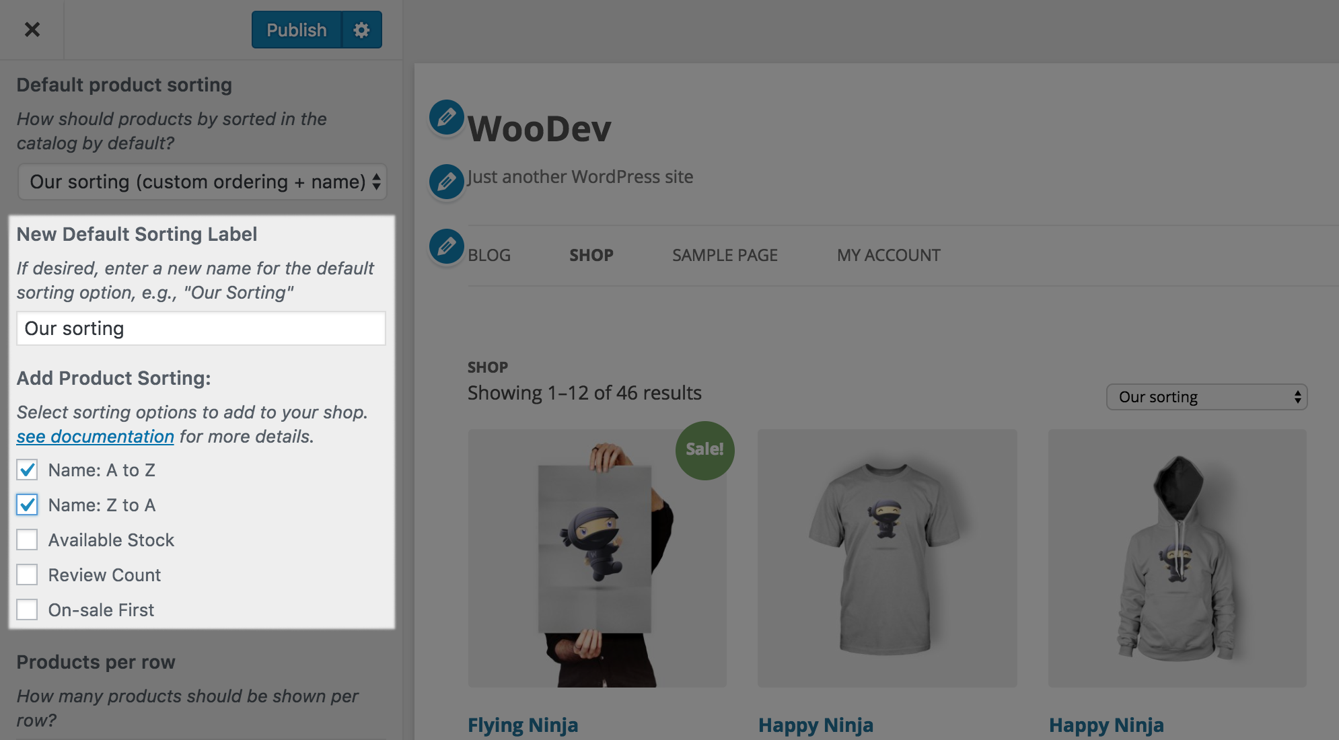Open the hoodie Happy Ninja product image
The width and height of the screenshot is (1339, 740).
(x=1177, y=558)
